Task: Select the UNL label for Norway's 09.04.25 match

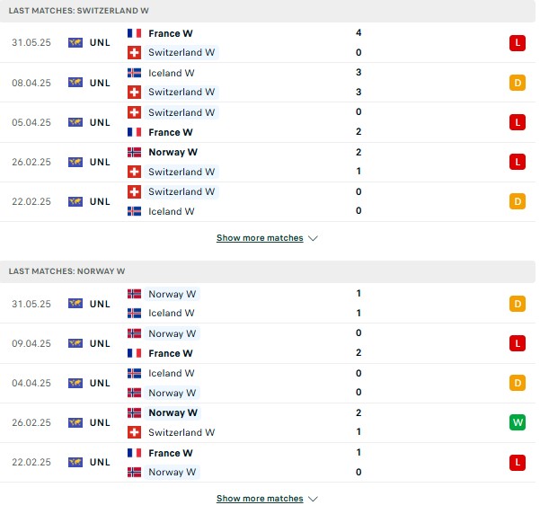Action: click(100, 343)
